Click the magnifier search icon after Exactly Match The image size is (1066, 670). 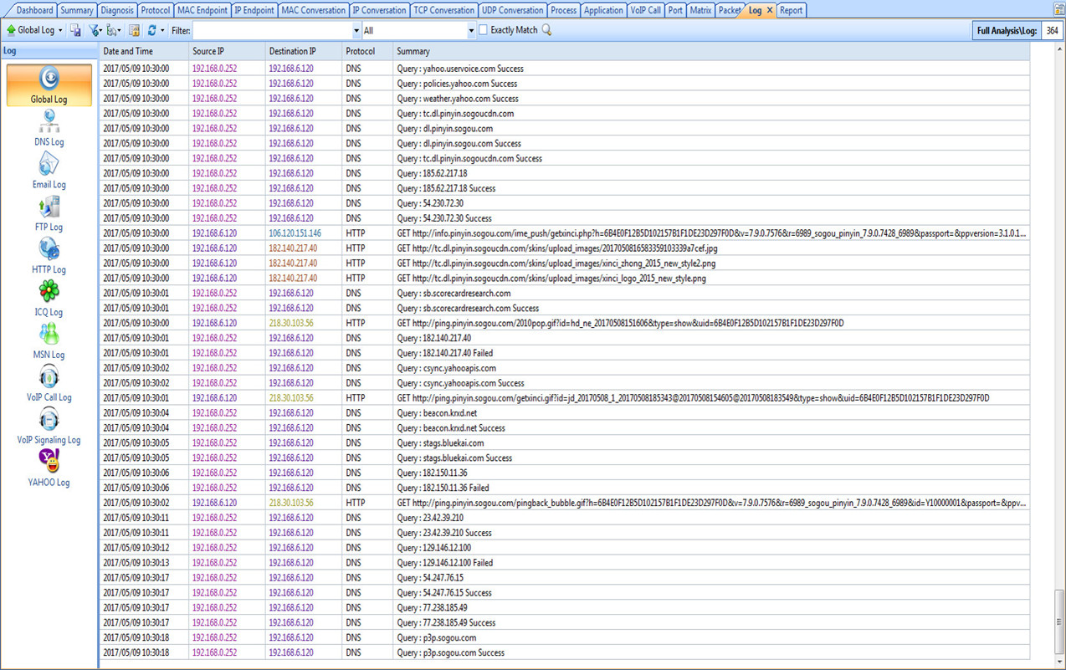pos(547,30)
